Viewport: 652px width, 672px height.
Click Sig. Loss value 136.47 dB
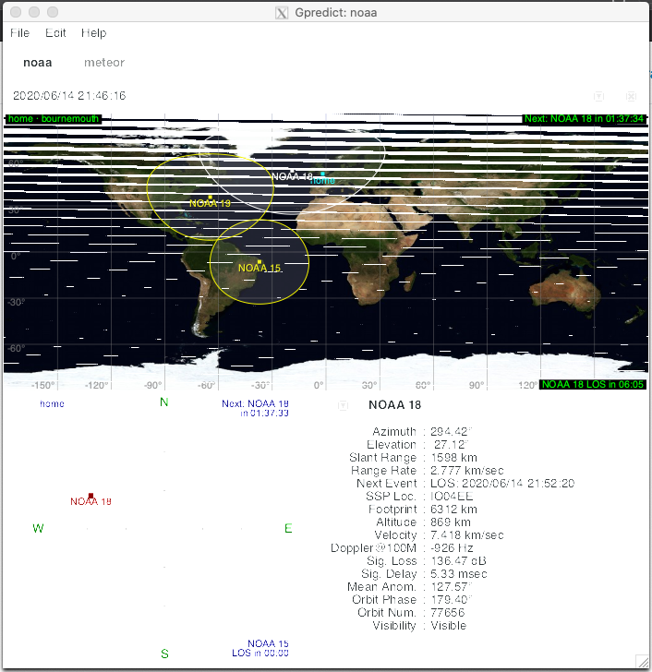(x=458, y=561)
